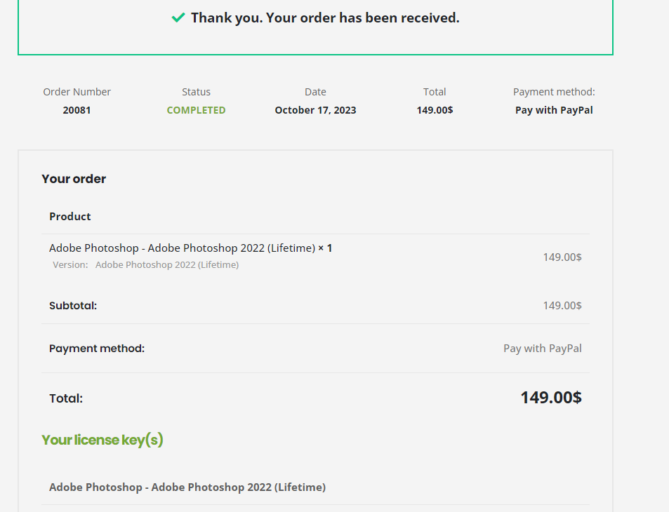Screen dimensions: 669x512
Task: Click the subtotal amount 149.00$
Action: coord(562,305)
